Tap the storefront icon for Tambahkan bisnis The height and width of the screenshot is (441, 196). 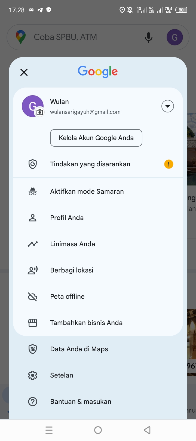(x=33, y=323)
